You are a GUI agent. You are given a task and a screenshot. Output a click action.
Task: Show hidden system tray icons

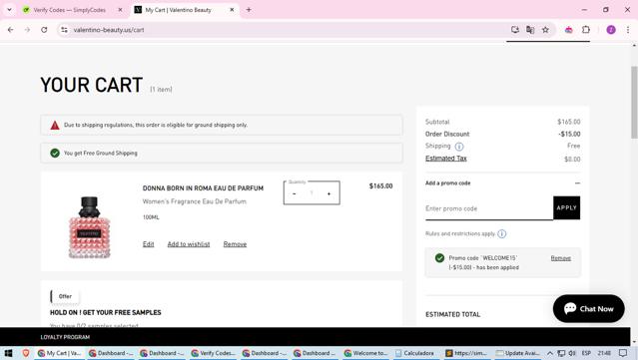[550, 353]
